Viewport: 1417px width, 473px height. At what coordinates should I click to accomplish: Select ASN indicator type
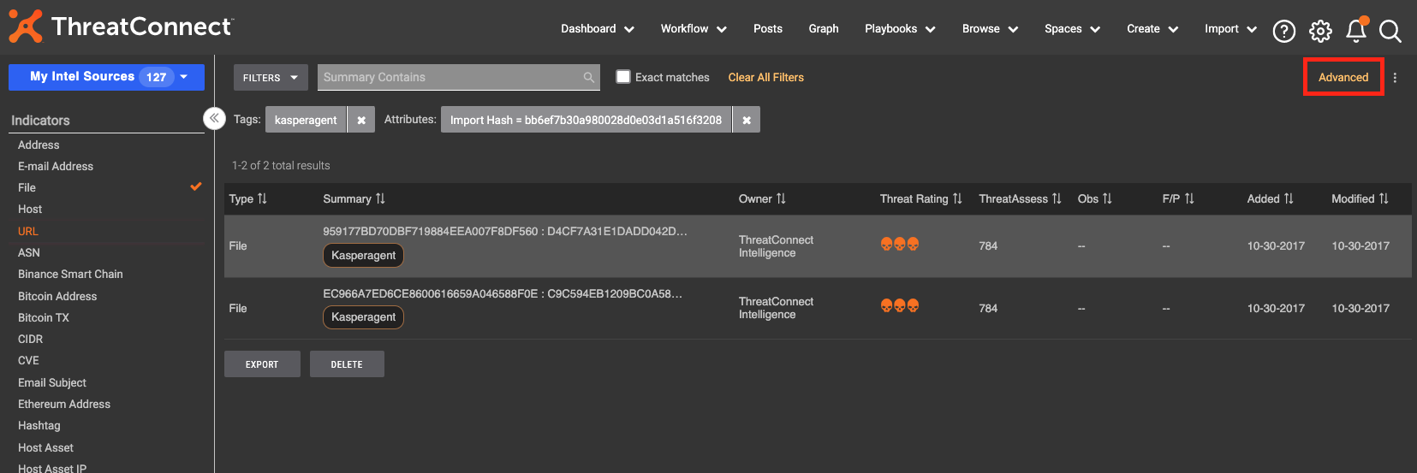pyautogui.click(x=29, y=252)
